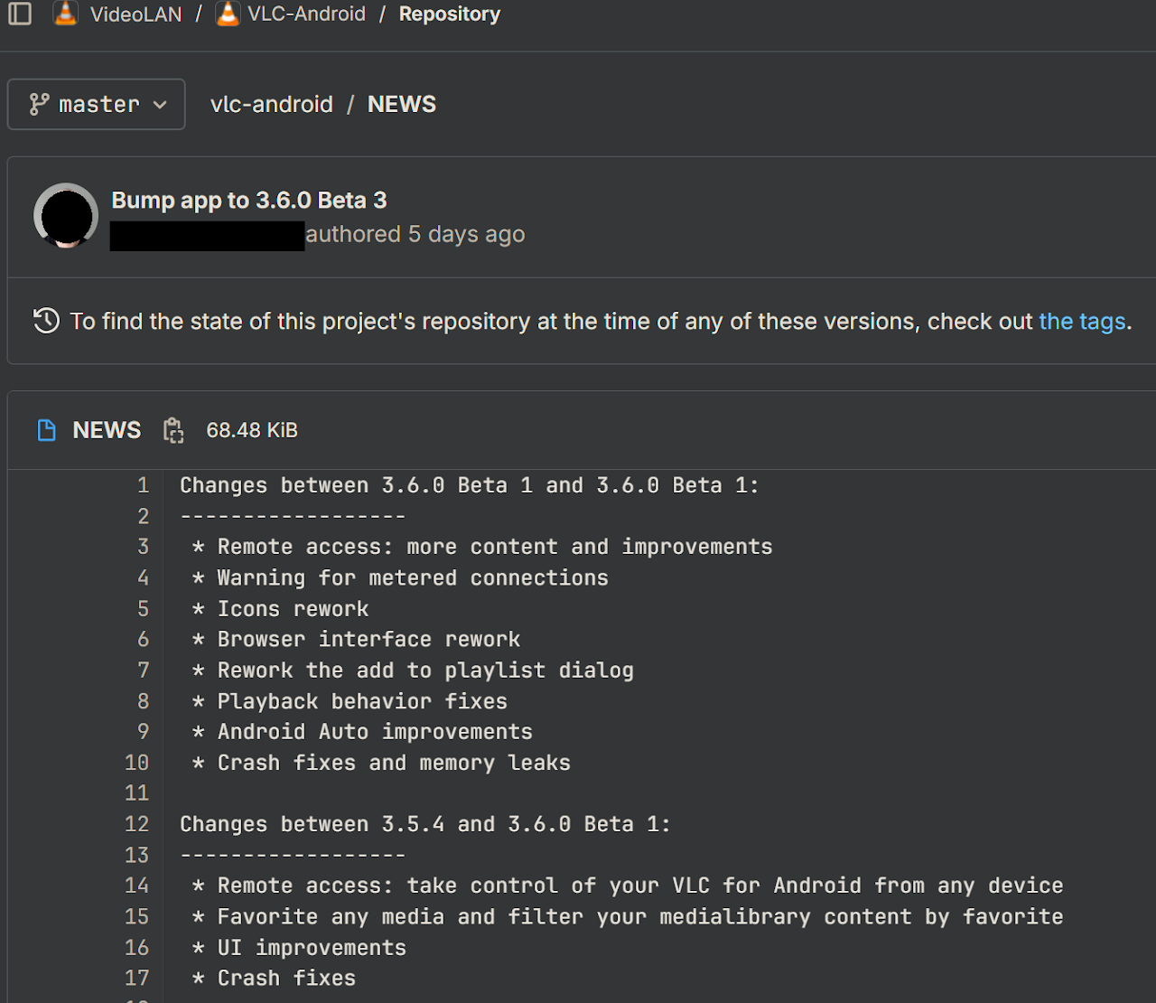Go to the VideoLAN group breadcrumb
Image resolution: width=1156 pixels, height=1003 pixels.
click(x=135, y=14)
